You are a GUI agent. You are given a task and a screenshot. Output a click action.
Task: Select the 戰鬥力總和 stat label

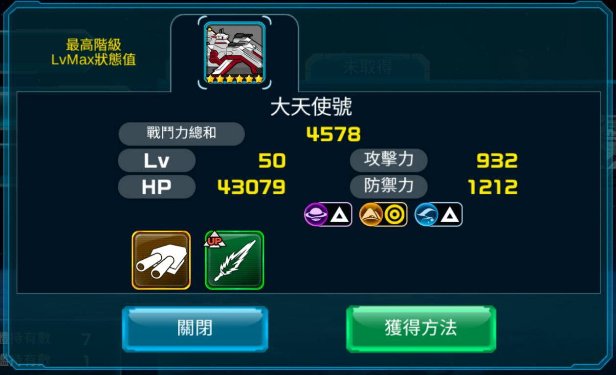point(181,134)
